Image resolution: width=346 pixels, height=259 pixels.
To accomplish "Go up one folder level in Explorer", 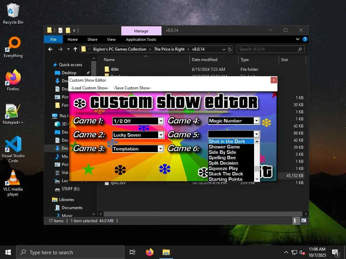I will coord(75,49).
